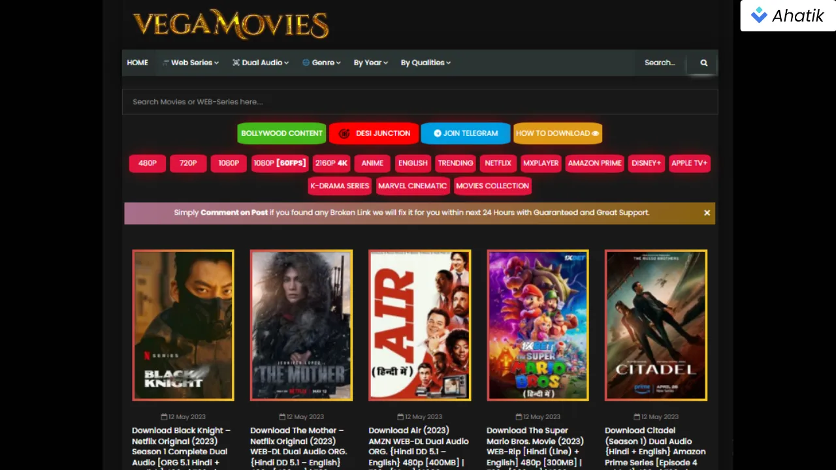The height and width of the screenshot is (470, 836).
Task: Click 'Download Air (2023)' post title
Action: [x=419, y=448]
